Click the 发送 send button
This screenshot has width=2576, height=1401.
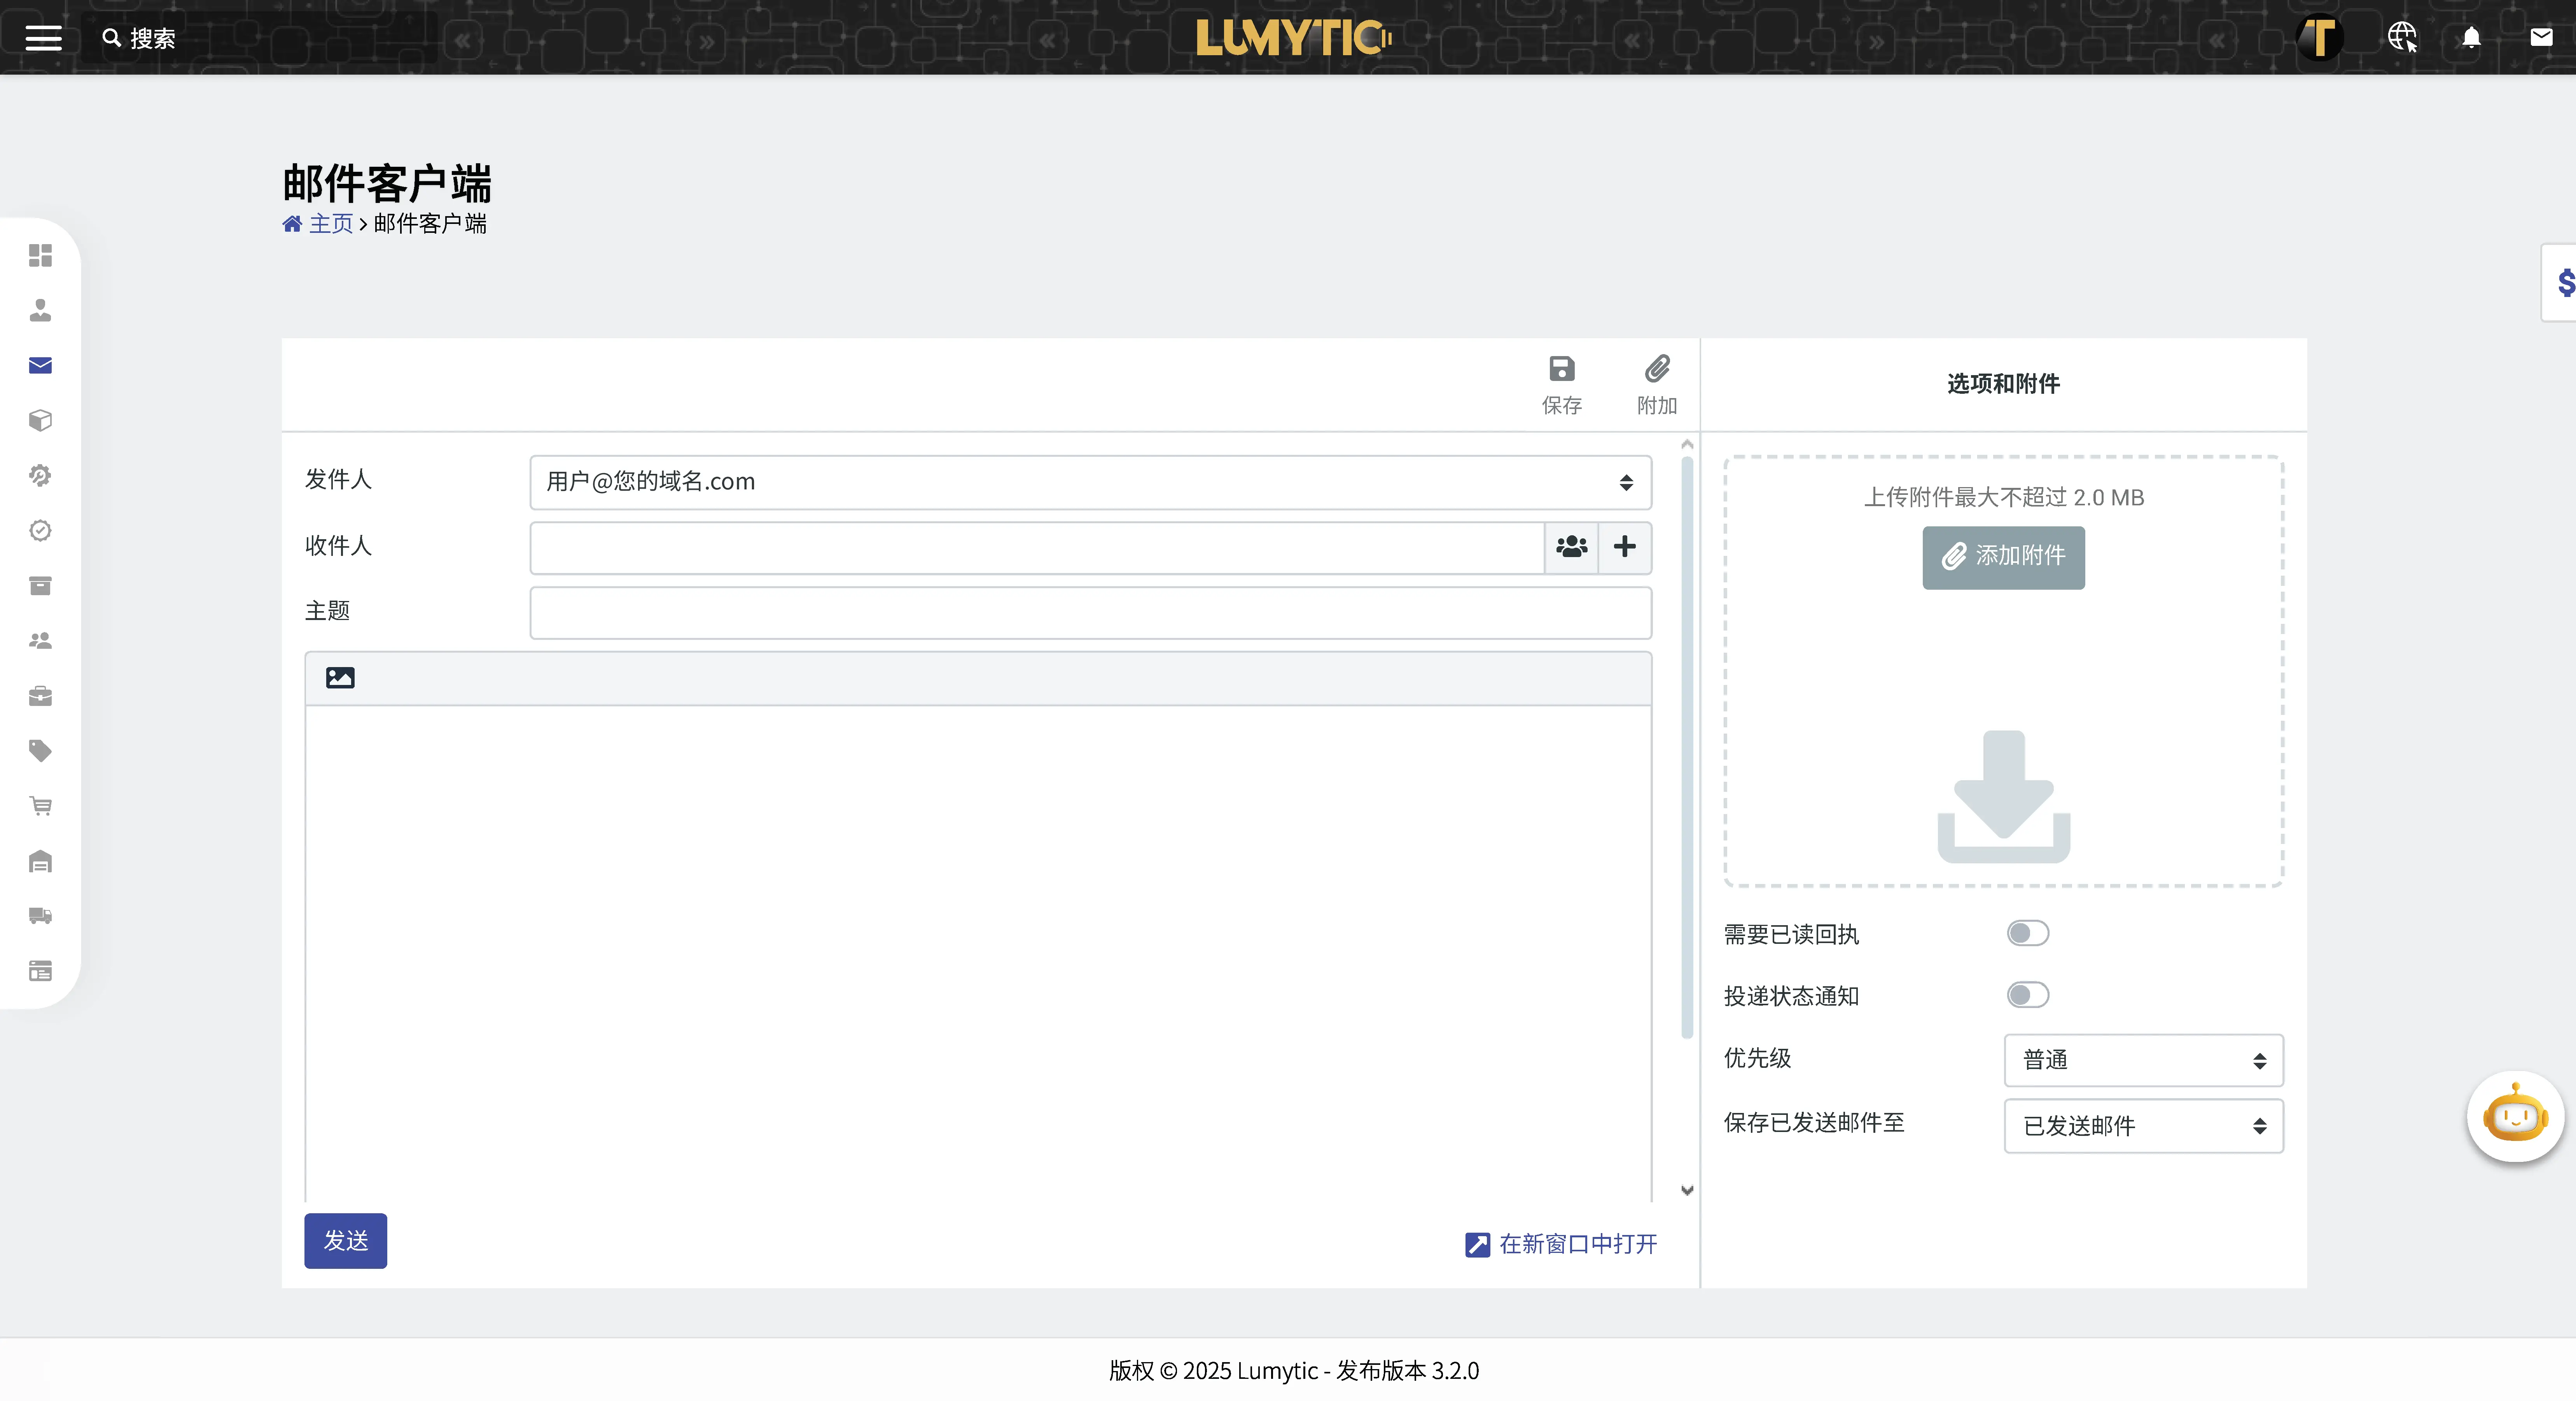tap(345, 1241)
